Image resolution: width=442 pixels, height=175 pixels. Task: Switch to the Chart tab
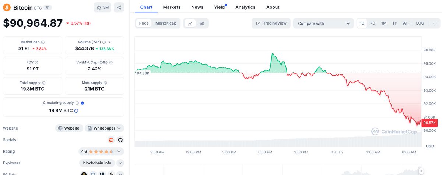(146, 7)
